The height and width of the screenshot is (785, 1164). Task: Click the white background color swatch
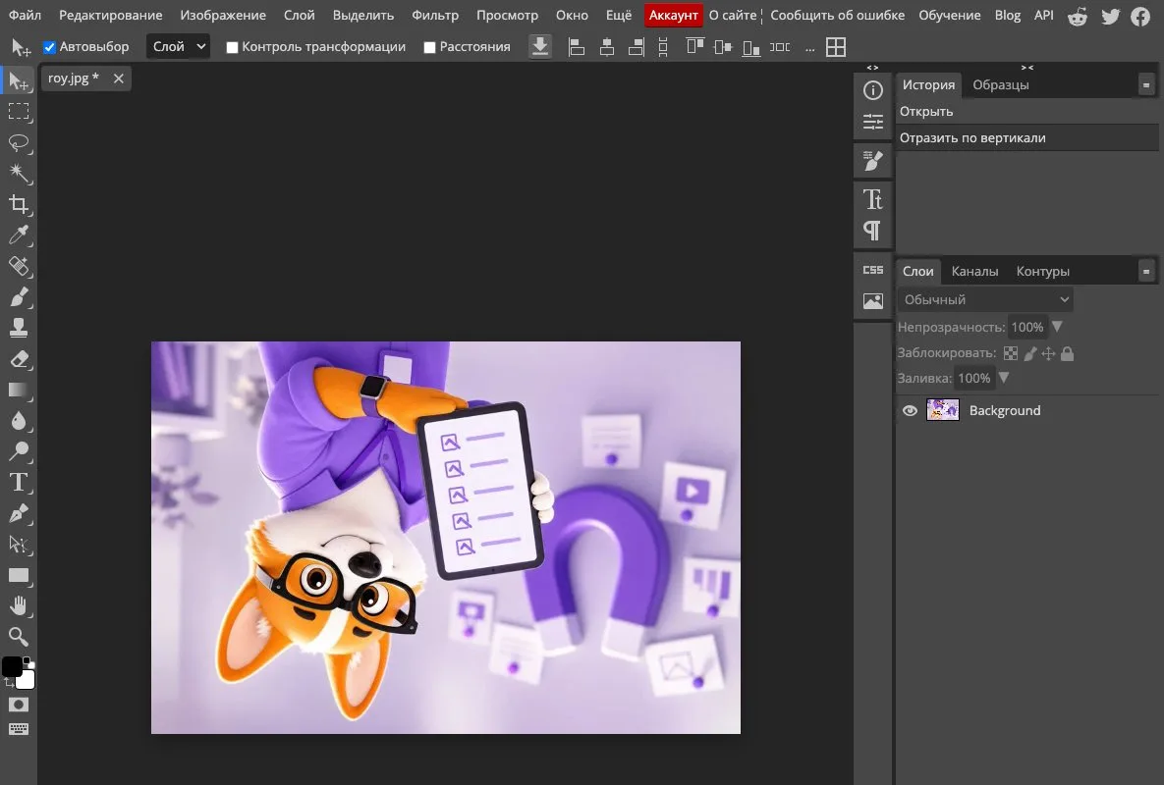coord(26,680)
